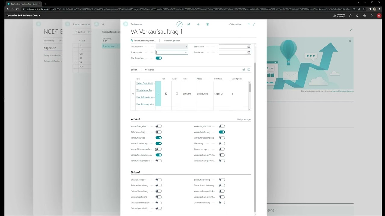The height and width of the screenshot is (216, 385).
Task: Click the Dynamics 365 Business Central title
Action: 23,16
